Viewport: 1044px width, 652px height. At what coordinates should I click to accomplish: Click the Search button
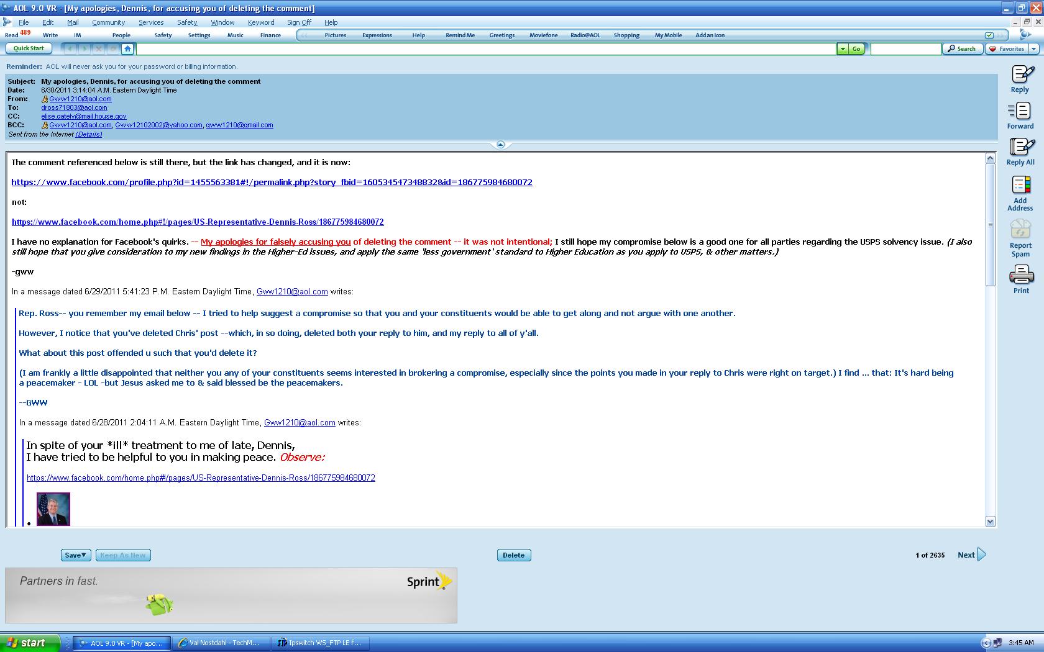click(x=963, y=48)
